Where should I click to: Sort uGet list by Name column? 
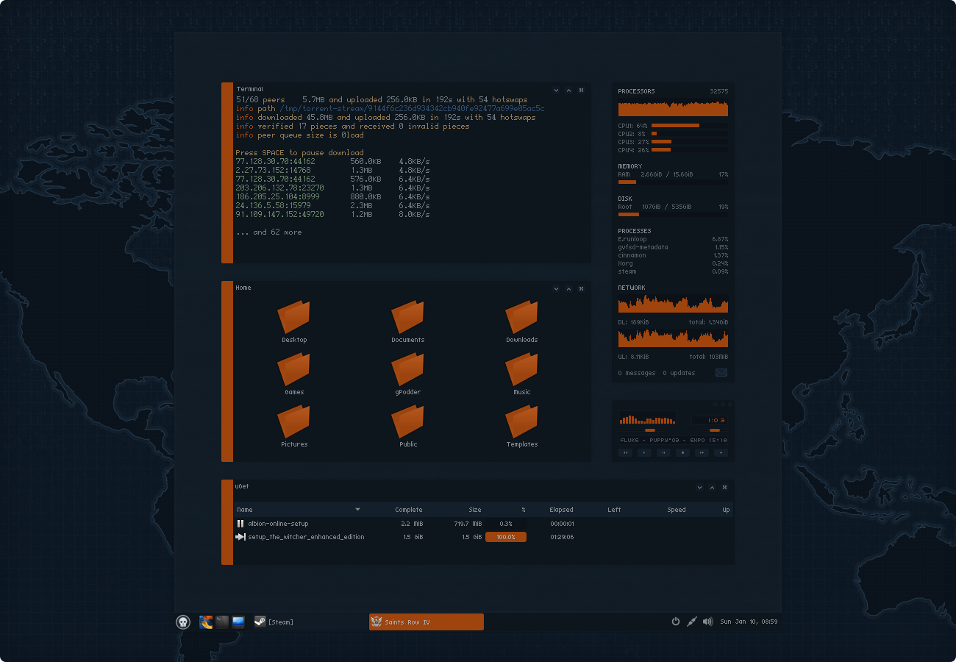[x=245, y=510]
